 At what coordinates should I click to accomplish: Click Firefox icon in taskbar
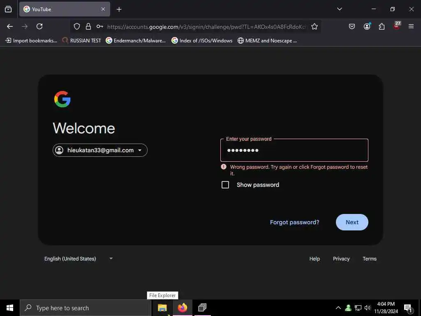[182, 308]
